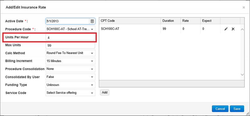Click the Max Units input field
Viewport: 250px width, 116px height.
point(70,45)
